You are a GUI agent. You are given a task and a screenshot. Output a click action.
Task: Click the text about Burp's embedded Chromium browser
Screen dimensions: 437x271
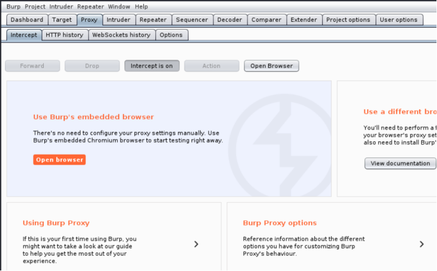coord(128,137)
